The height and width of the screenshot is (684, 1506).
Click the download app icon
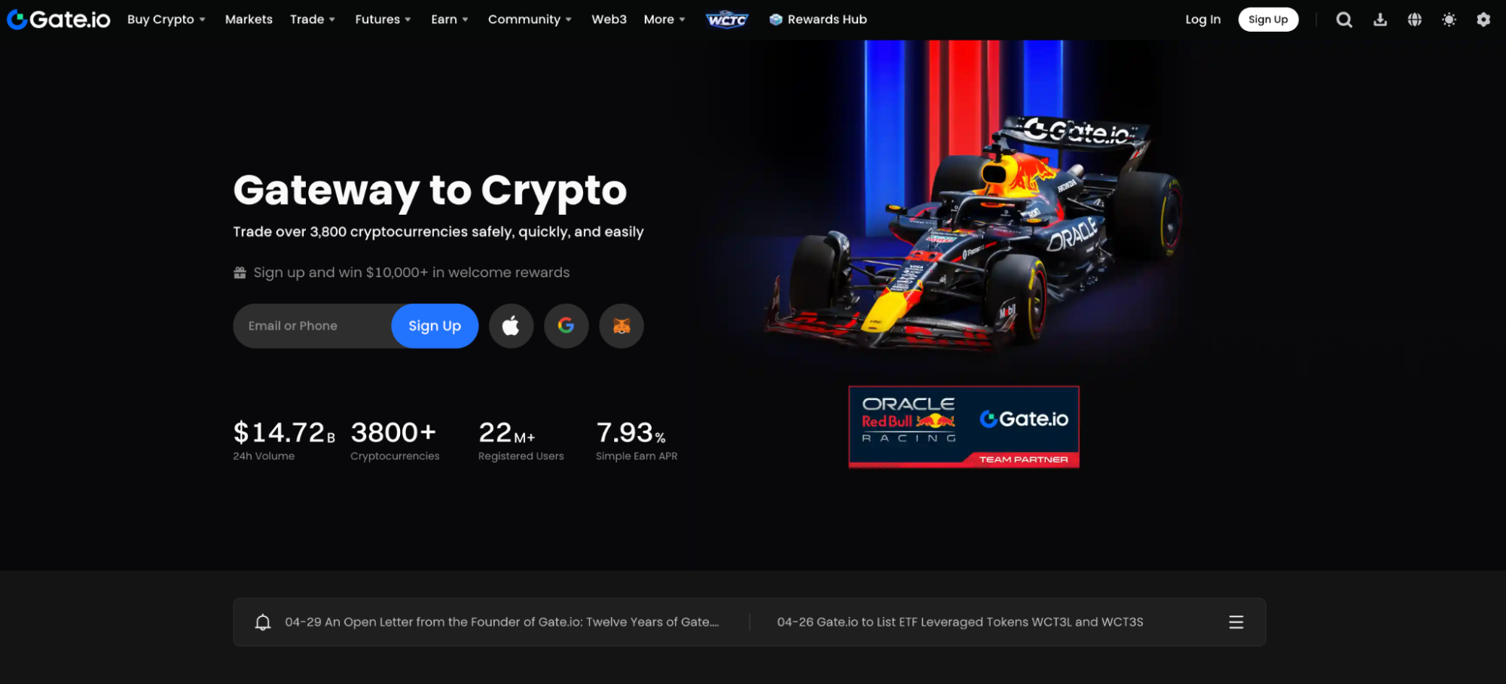1380,20
